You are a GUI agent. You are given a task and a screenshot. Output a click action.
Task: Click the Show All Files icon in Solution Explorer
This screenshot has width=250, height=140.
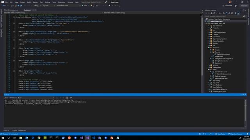[x=232, y=13]
